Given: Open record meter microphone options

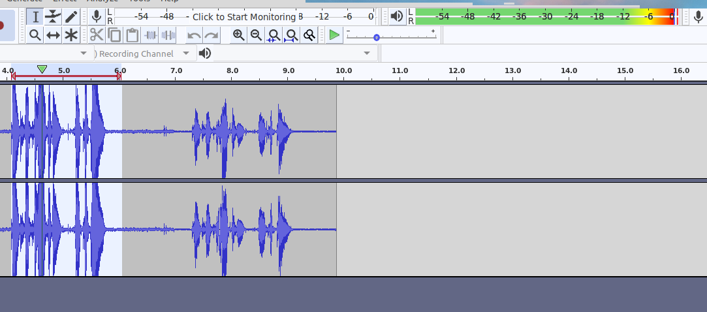Looking at the screenshot, I should coord(96,17).
